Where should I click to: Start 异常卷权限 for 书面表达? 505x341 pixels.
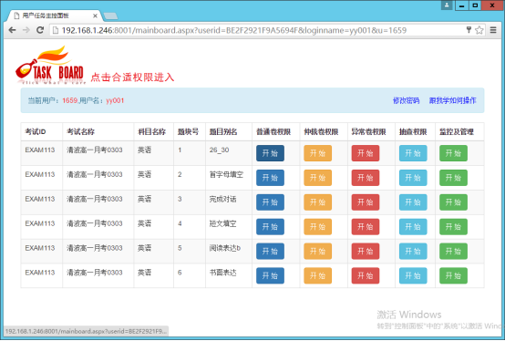click(366, 275)
